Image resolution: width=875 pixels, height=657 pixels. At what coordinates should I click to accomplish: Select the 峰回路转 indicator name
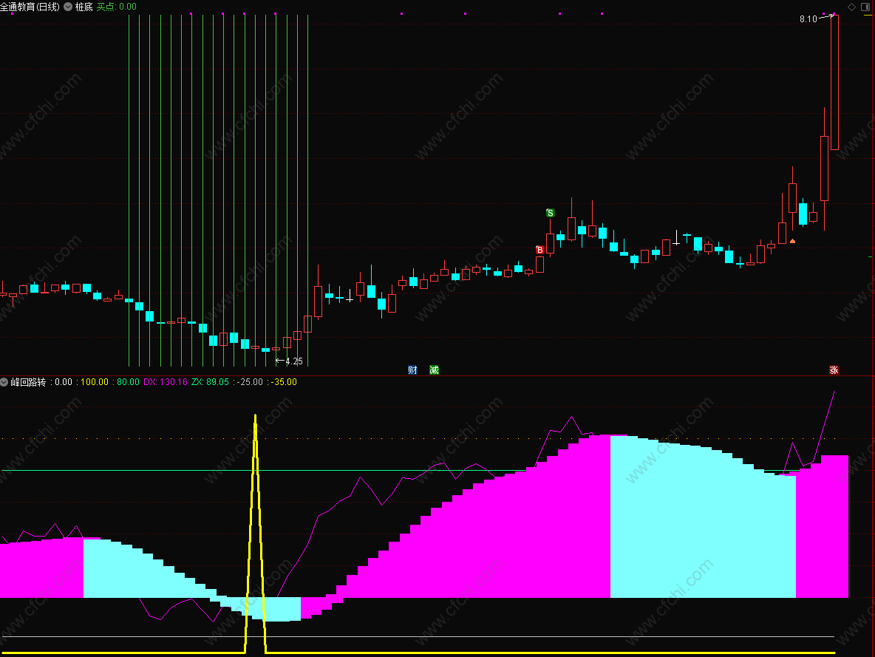click(x=29, y=382)
